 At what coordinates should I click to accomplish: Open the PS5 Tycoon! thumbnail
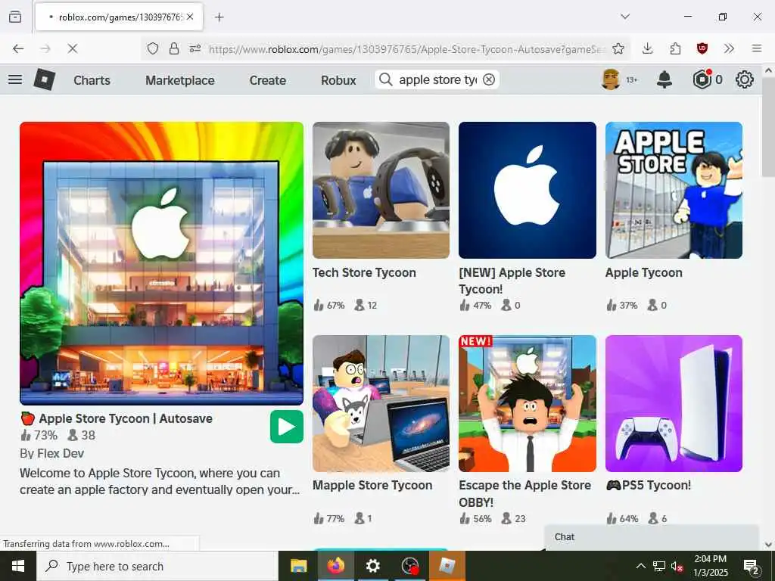pyautogui.click(x=674, y=404)
